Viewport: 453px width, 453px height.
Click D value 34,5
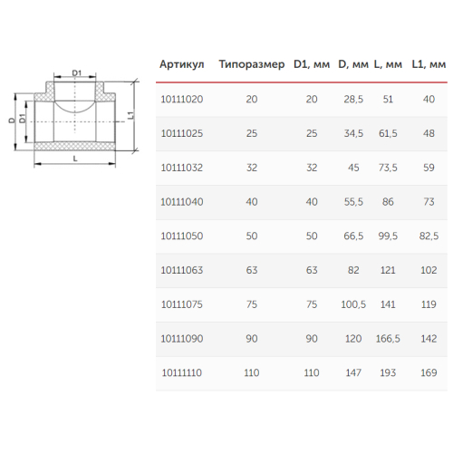353,133
